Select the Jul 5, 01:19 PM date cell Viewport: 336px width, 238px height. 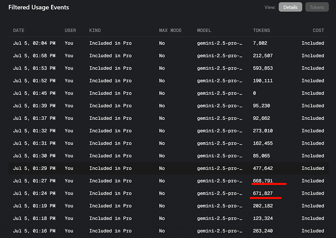[x=34, y=206]
